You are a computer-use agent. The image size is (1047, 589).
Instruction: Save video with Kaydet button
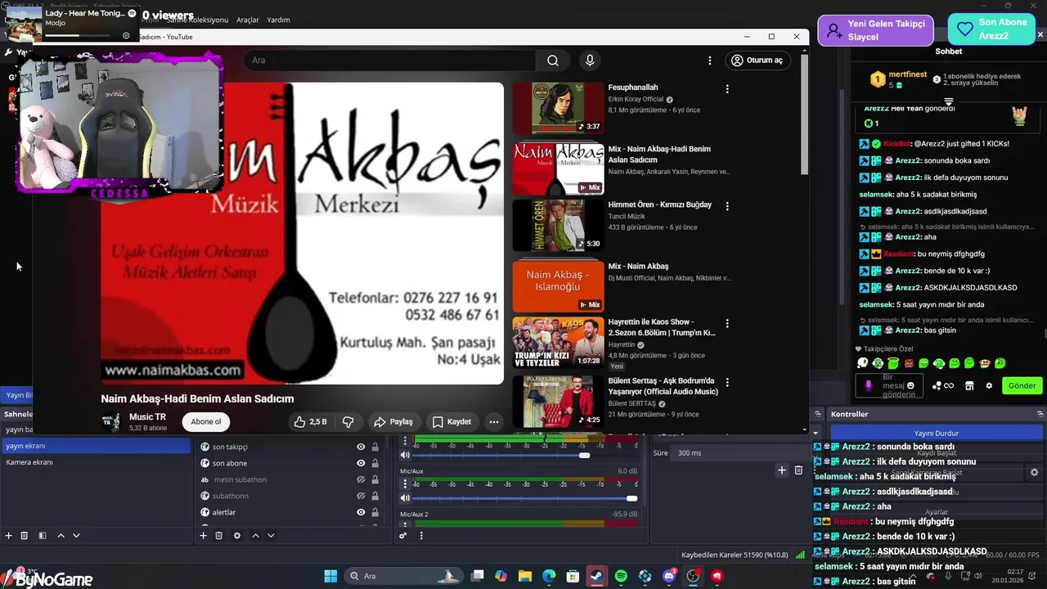click(x=452, y=422)
